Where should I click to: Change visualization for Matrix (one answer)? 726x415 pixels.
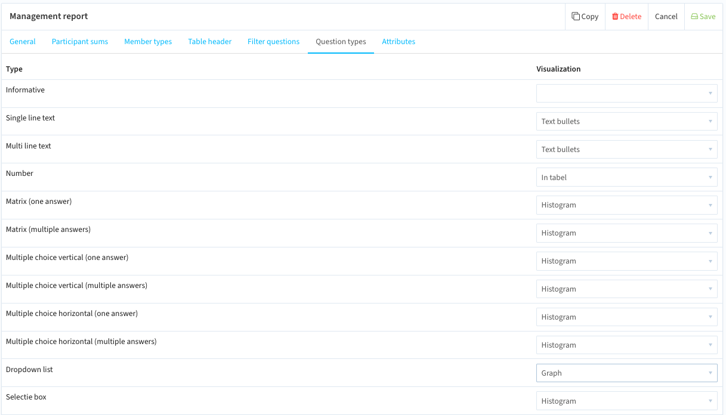coord(626,205)
